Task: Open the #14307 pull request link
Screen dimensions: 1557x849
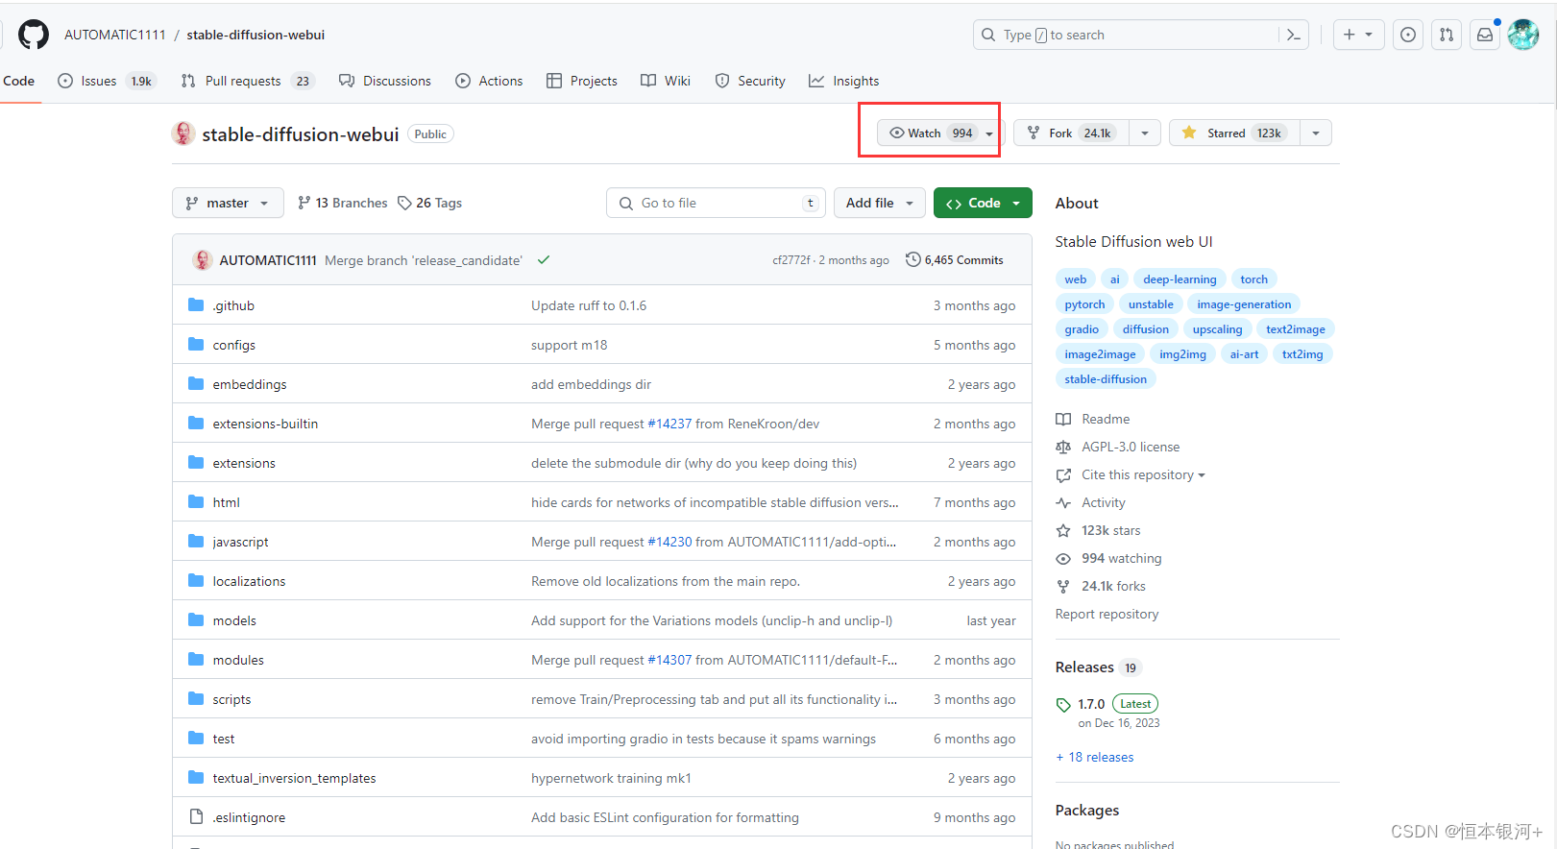Action: (x=669, y=660)
